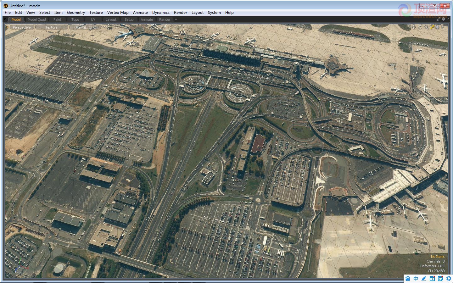Switch to the UV layout tab
The width and height of the screenshot is (453, 283).
tap(93, 19)
